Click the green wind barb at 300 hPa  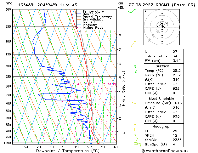pyautogui.click(x=132, y=11)
